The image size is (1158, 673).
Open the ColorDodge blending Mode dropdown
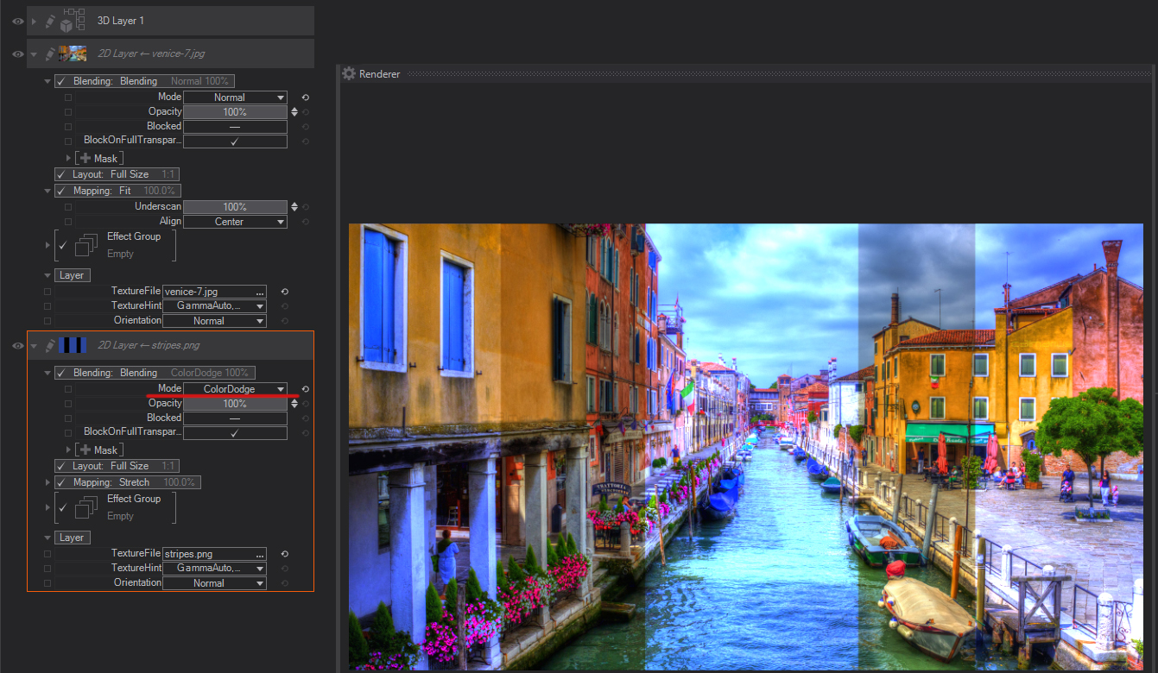pyautogui.click(x=235, y=389)
